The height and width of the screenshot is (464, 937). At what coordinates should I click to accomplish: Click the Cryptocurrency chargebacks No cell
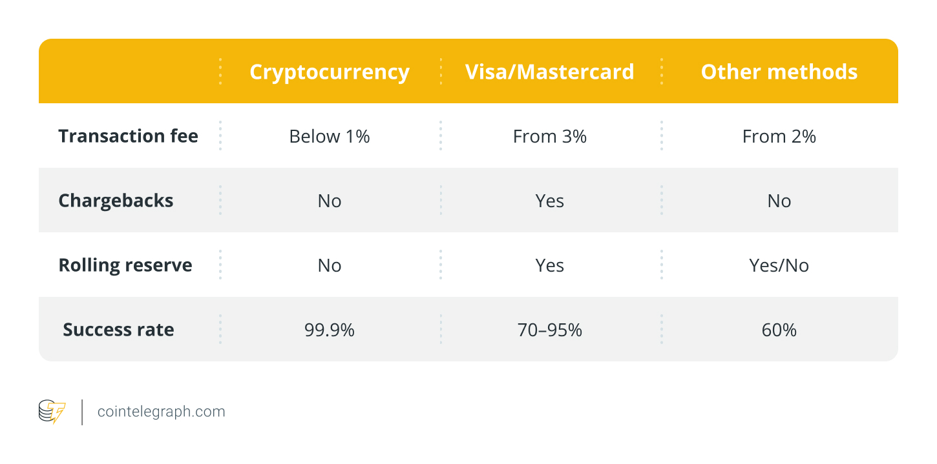click(330, 201)
